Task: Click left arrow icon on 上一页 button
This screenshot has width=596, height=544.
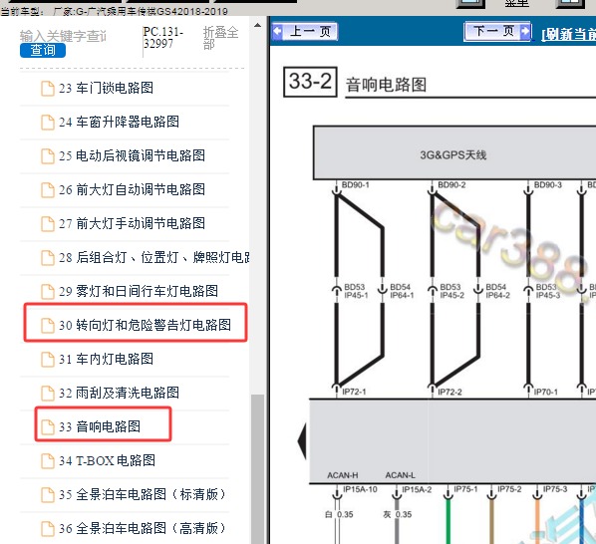Action: [x=277, y=31]
